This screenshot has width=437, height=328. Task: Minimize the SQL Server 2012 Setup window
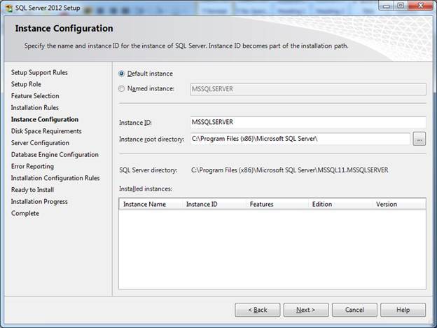(x=387, y=6)
